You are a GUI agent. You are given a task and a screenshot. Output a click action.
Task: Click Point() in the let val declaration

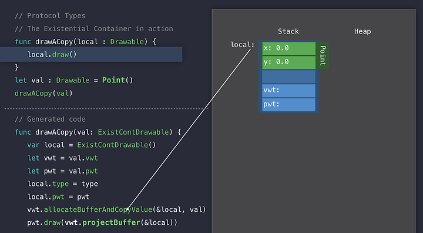point(117,80)
